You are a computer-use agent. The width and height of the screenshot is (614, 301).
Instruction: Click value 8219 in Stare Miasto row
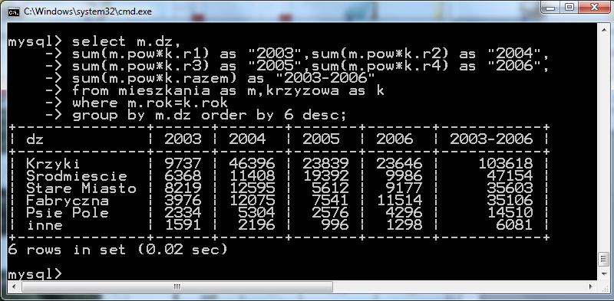click(x=183, y=188)
